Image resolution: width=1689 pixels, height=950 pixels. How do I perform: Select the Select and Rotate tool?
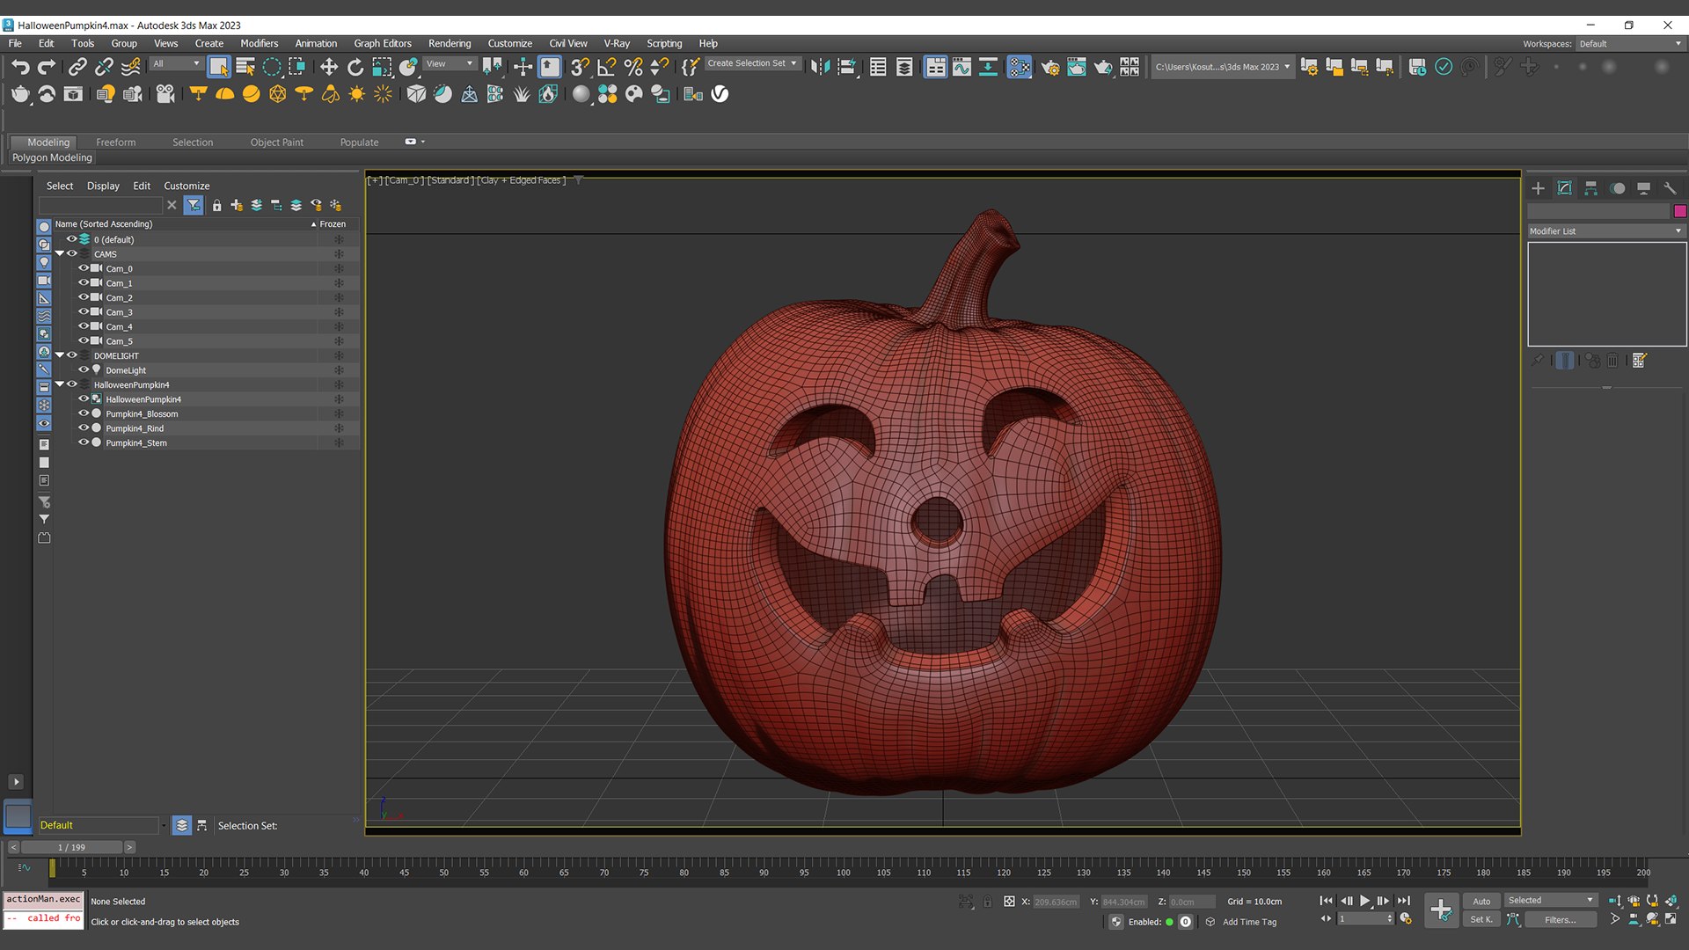pyautogui.click(x=355, y=67)
